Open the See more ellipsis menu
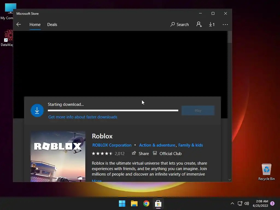Image resolution: width=280 pixels, height=210 pixels. (225, 24)
